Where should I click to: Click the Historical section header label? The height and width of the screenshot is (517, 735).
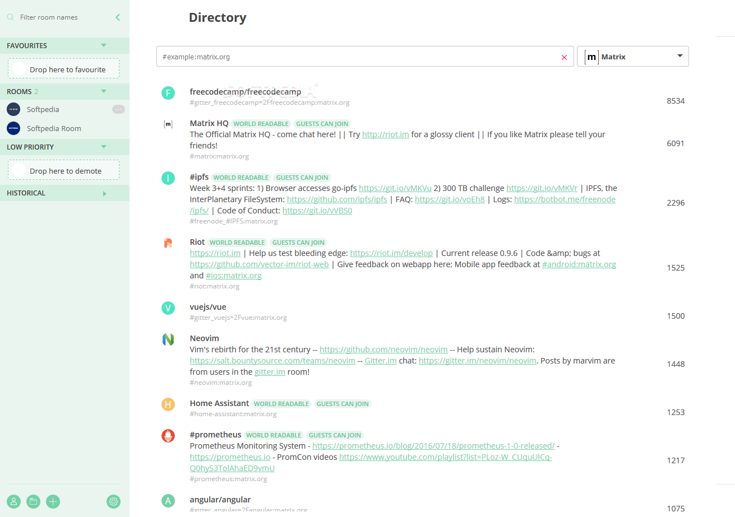(x=26, y=193)
